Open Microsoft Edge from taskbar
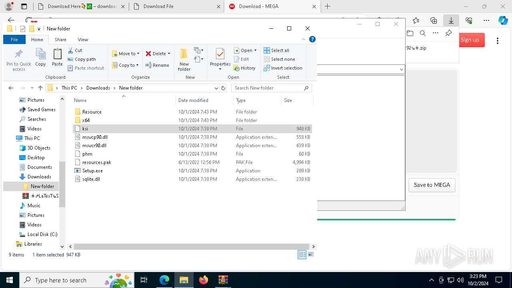512x288 pixels. 164,280
